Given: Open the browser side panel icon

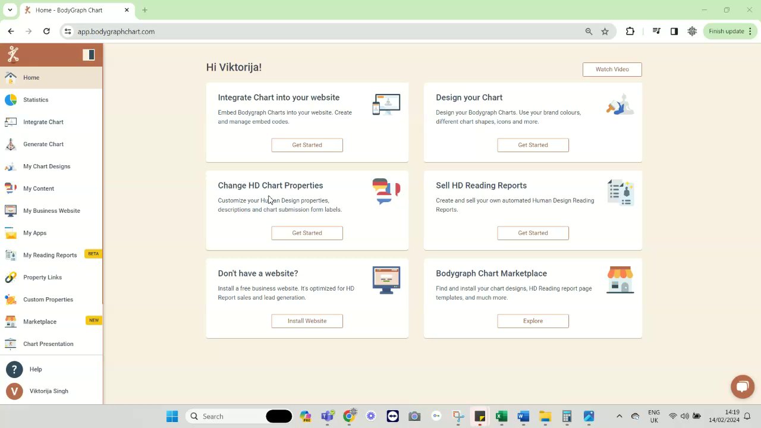Looking at the screenshot, I should pos(674,32).
